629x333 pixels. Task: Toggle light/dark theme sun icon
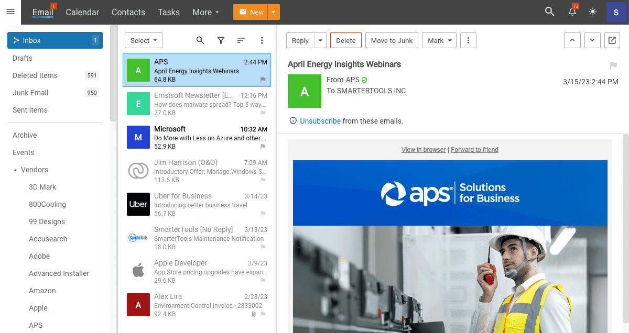[x=593, y=12]
